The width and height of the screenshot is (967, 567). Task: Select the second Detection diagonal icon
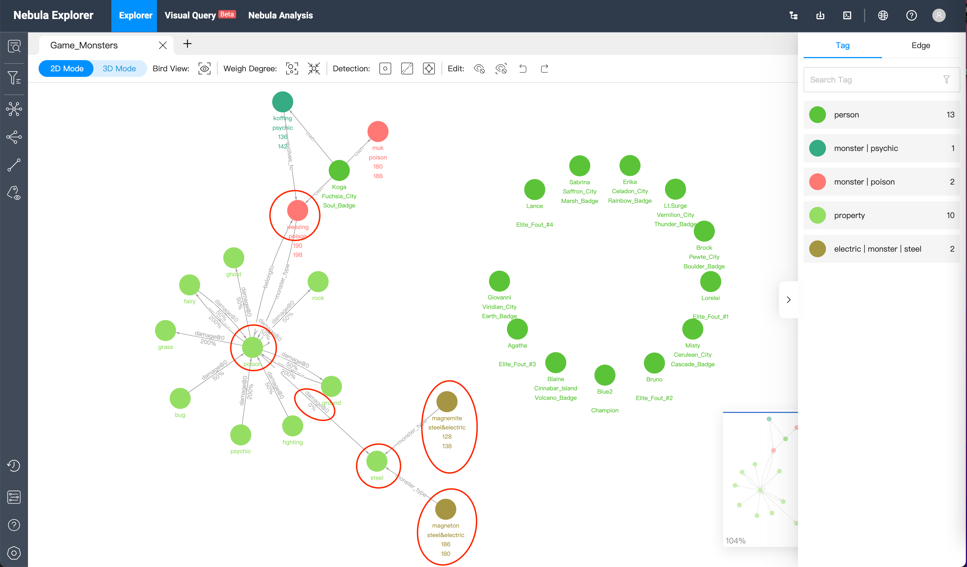pyautogui.click(x=407, y=68)
